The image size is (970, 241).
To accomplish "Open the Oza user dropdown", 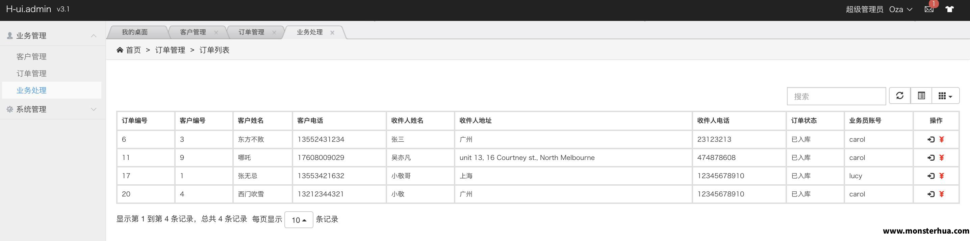I will (900, 9).
